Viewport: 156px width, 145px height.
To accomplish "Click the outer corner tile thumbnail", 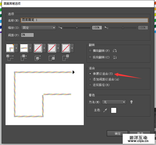I will (x=10, y=48).
